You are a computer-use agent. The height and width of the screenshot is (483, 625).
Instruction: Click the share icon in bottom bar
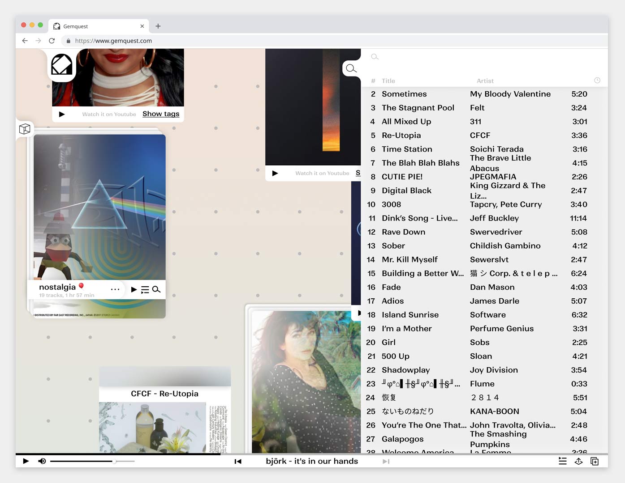(x=578, y=461)
